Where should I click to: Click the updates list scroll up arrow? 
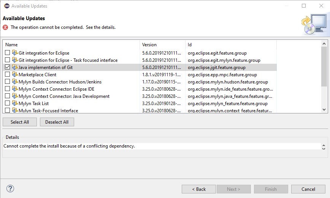tap(324, 44)
